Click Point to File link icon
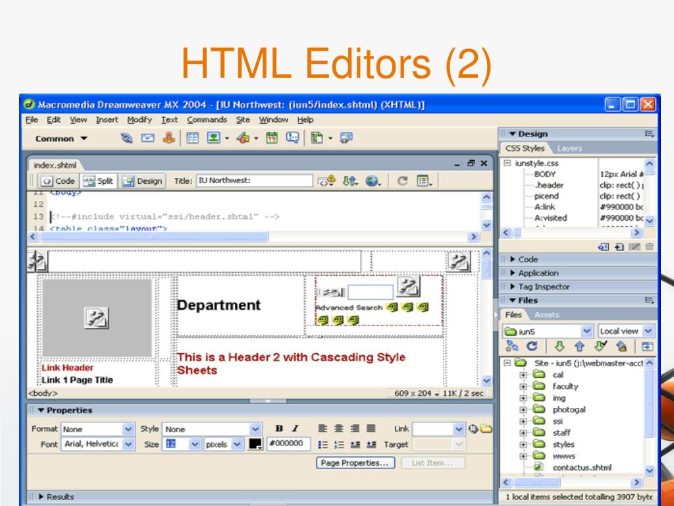 [x=473, y=428]
